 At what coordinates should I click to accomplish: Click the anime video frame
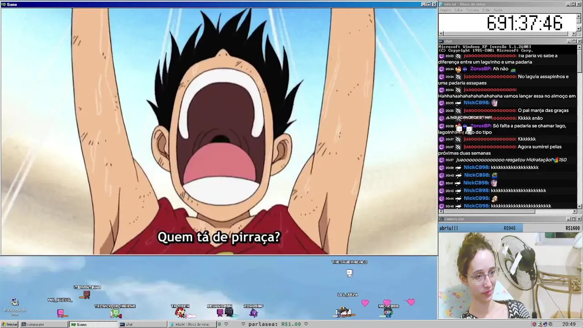[x=219, y=131]
